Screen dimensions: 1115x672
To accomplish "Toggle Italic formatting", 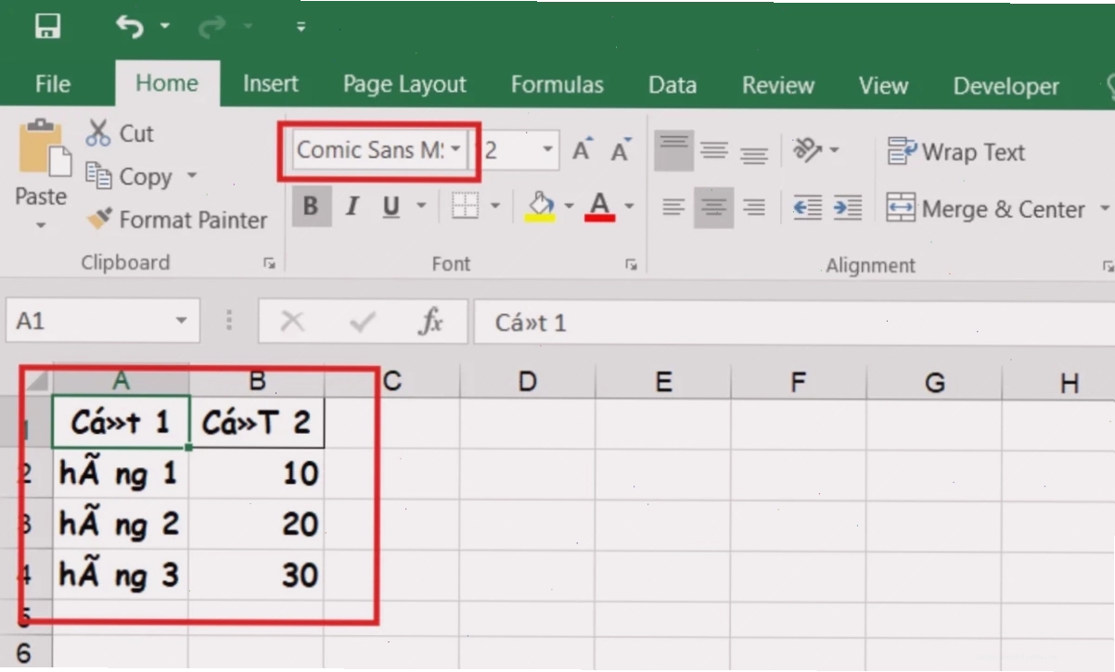I will pyautogui.click(x=352, y=207).
